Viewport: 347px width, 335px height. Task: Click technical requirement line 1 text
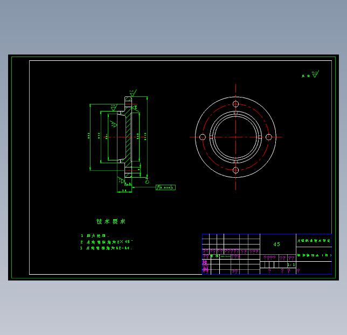pyautogui.click(x=95, y=236)
